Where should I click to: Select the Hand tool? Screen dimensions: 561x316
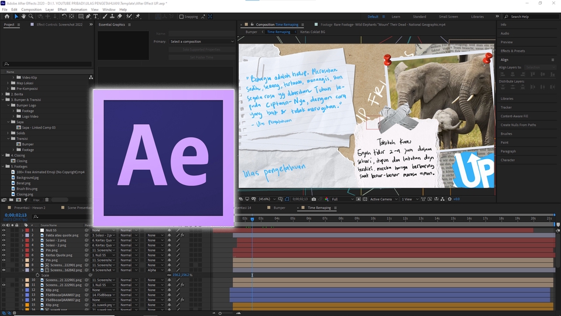point(23,16)
